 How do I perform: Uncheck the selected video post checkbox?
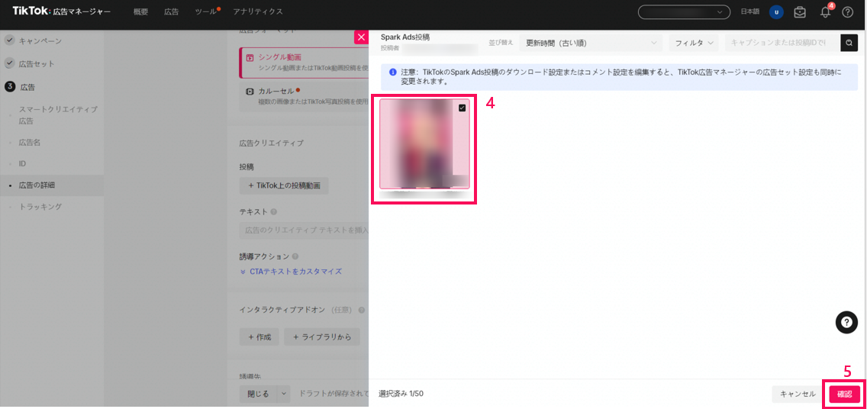462,108
